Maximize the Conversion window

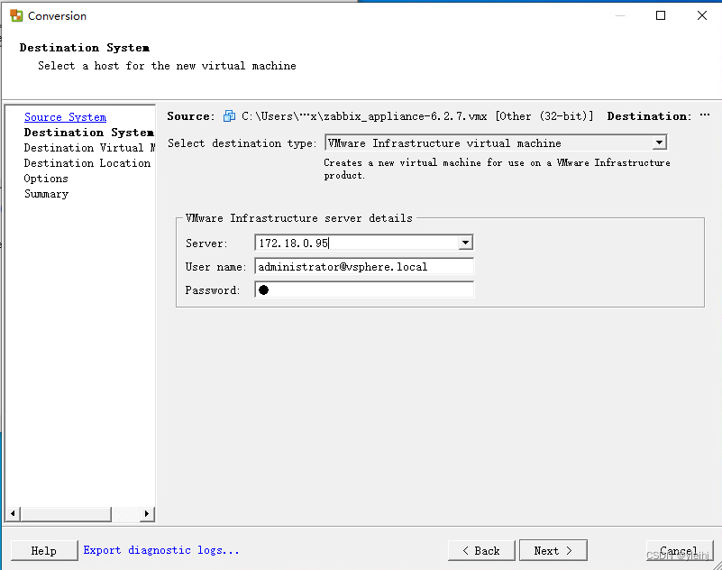coord(661,15)
